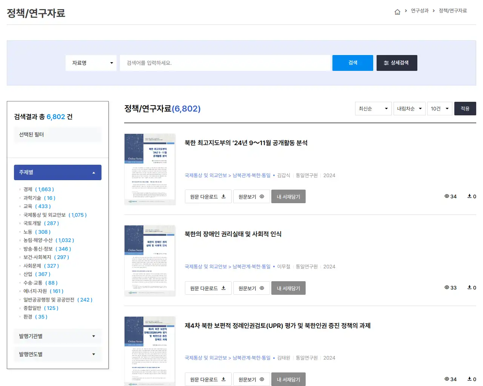
Task: Click the 적용 apply button
Action: pyautogui.click(x=465, y=109)
